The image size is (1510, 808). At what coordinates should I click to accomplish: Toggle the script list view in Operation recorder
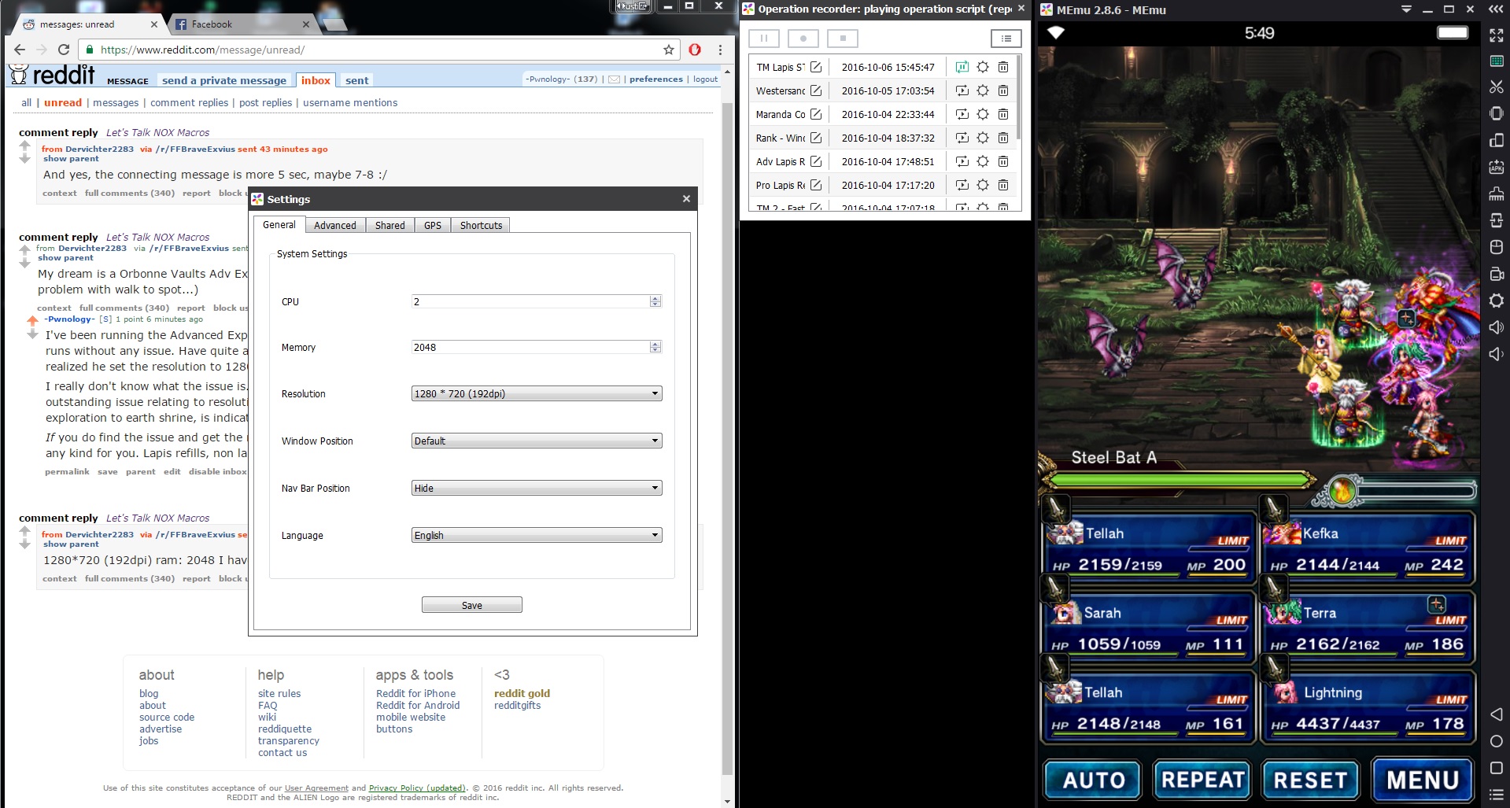[x=1006, y=38]
